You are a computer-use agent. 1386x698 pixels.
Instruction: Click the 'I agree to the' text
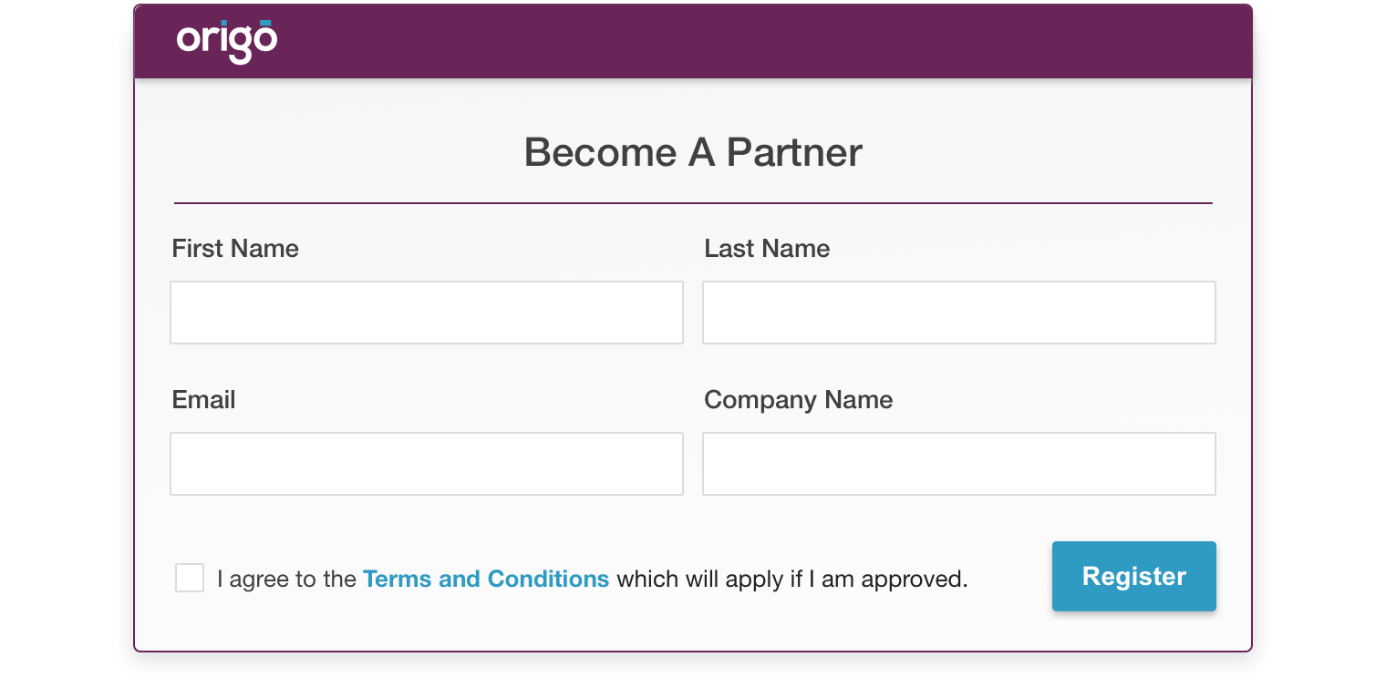[286, 579]
